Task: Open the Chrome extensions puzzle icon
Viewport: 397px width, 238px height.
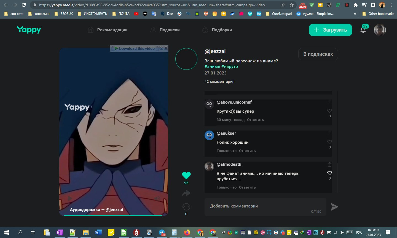Action: pyautogui.click(x=356, y=5)
